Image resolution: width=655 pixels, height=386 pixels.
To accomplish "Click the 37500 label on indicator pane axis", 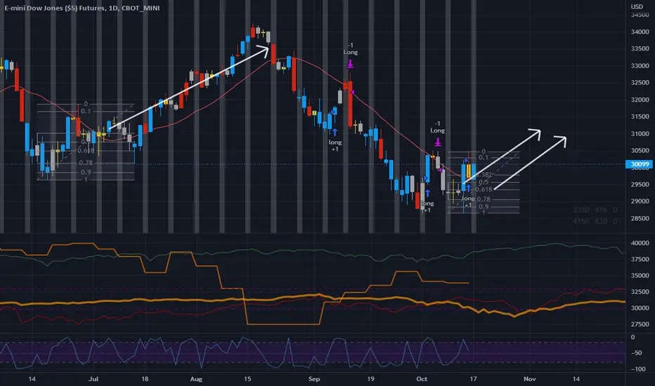I will (640, 259).
